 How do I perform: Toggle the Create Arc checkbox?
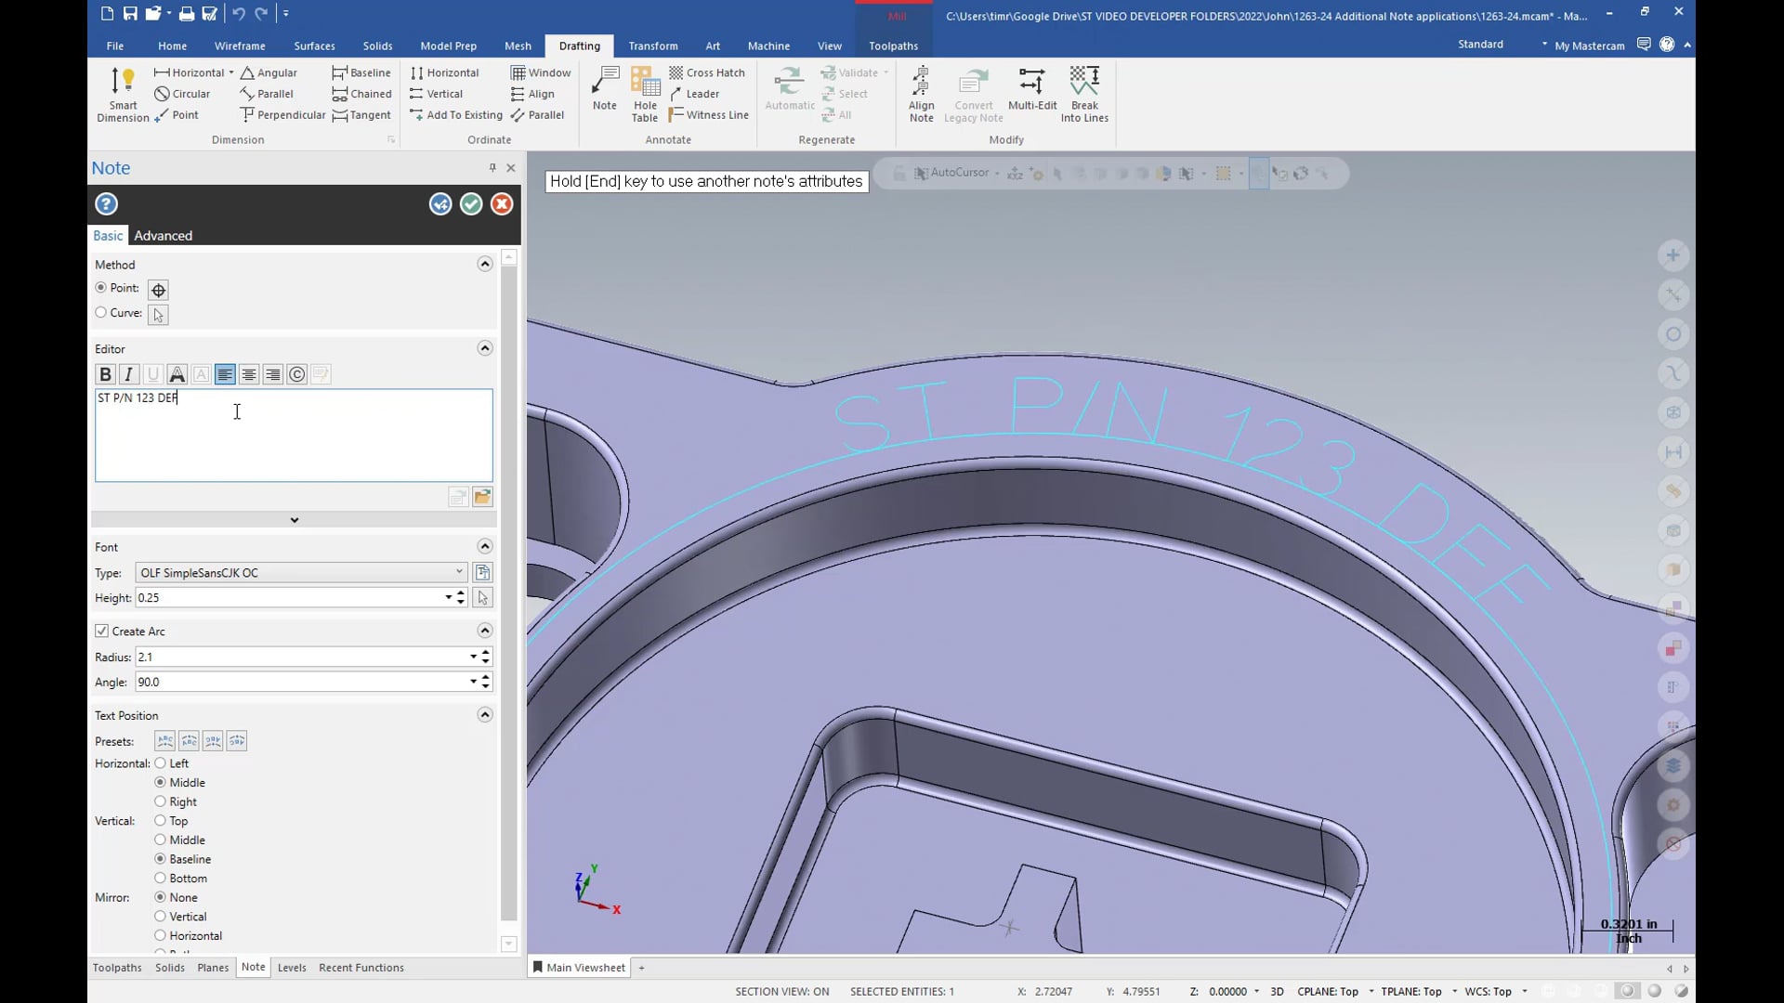coord(103,631)
